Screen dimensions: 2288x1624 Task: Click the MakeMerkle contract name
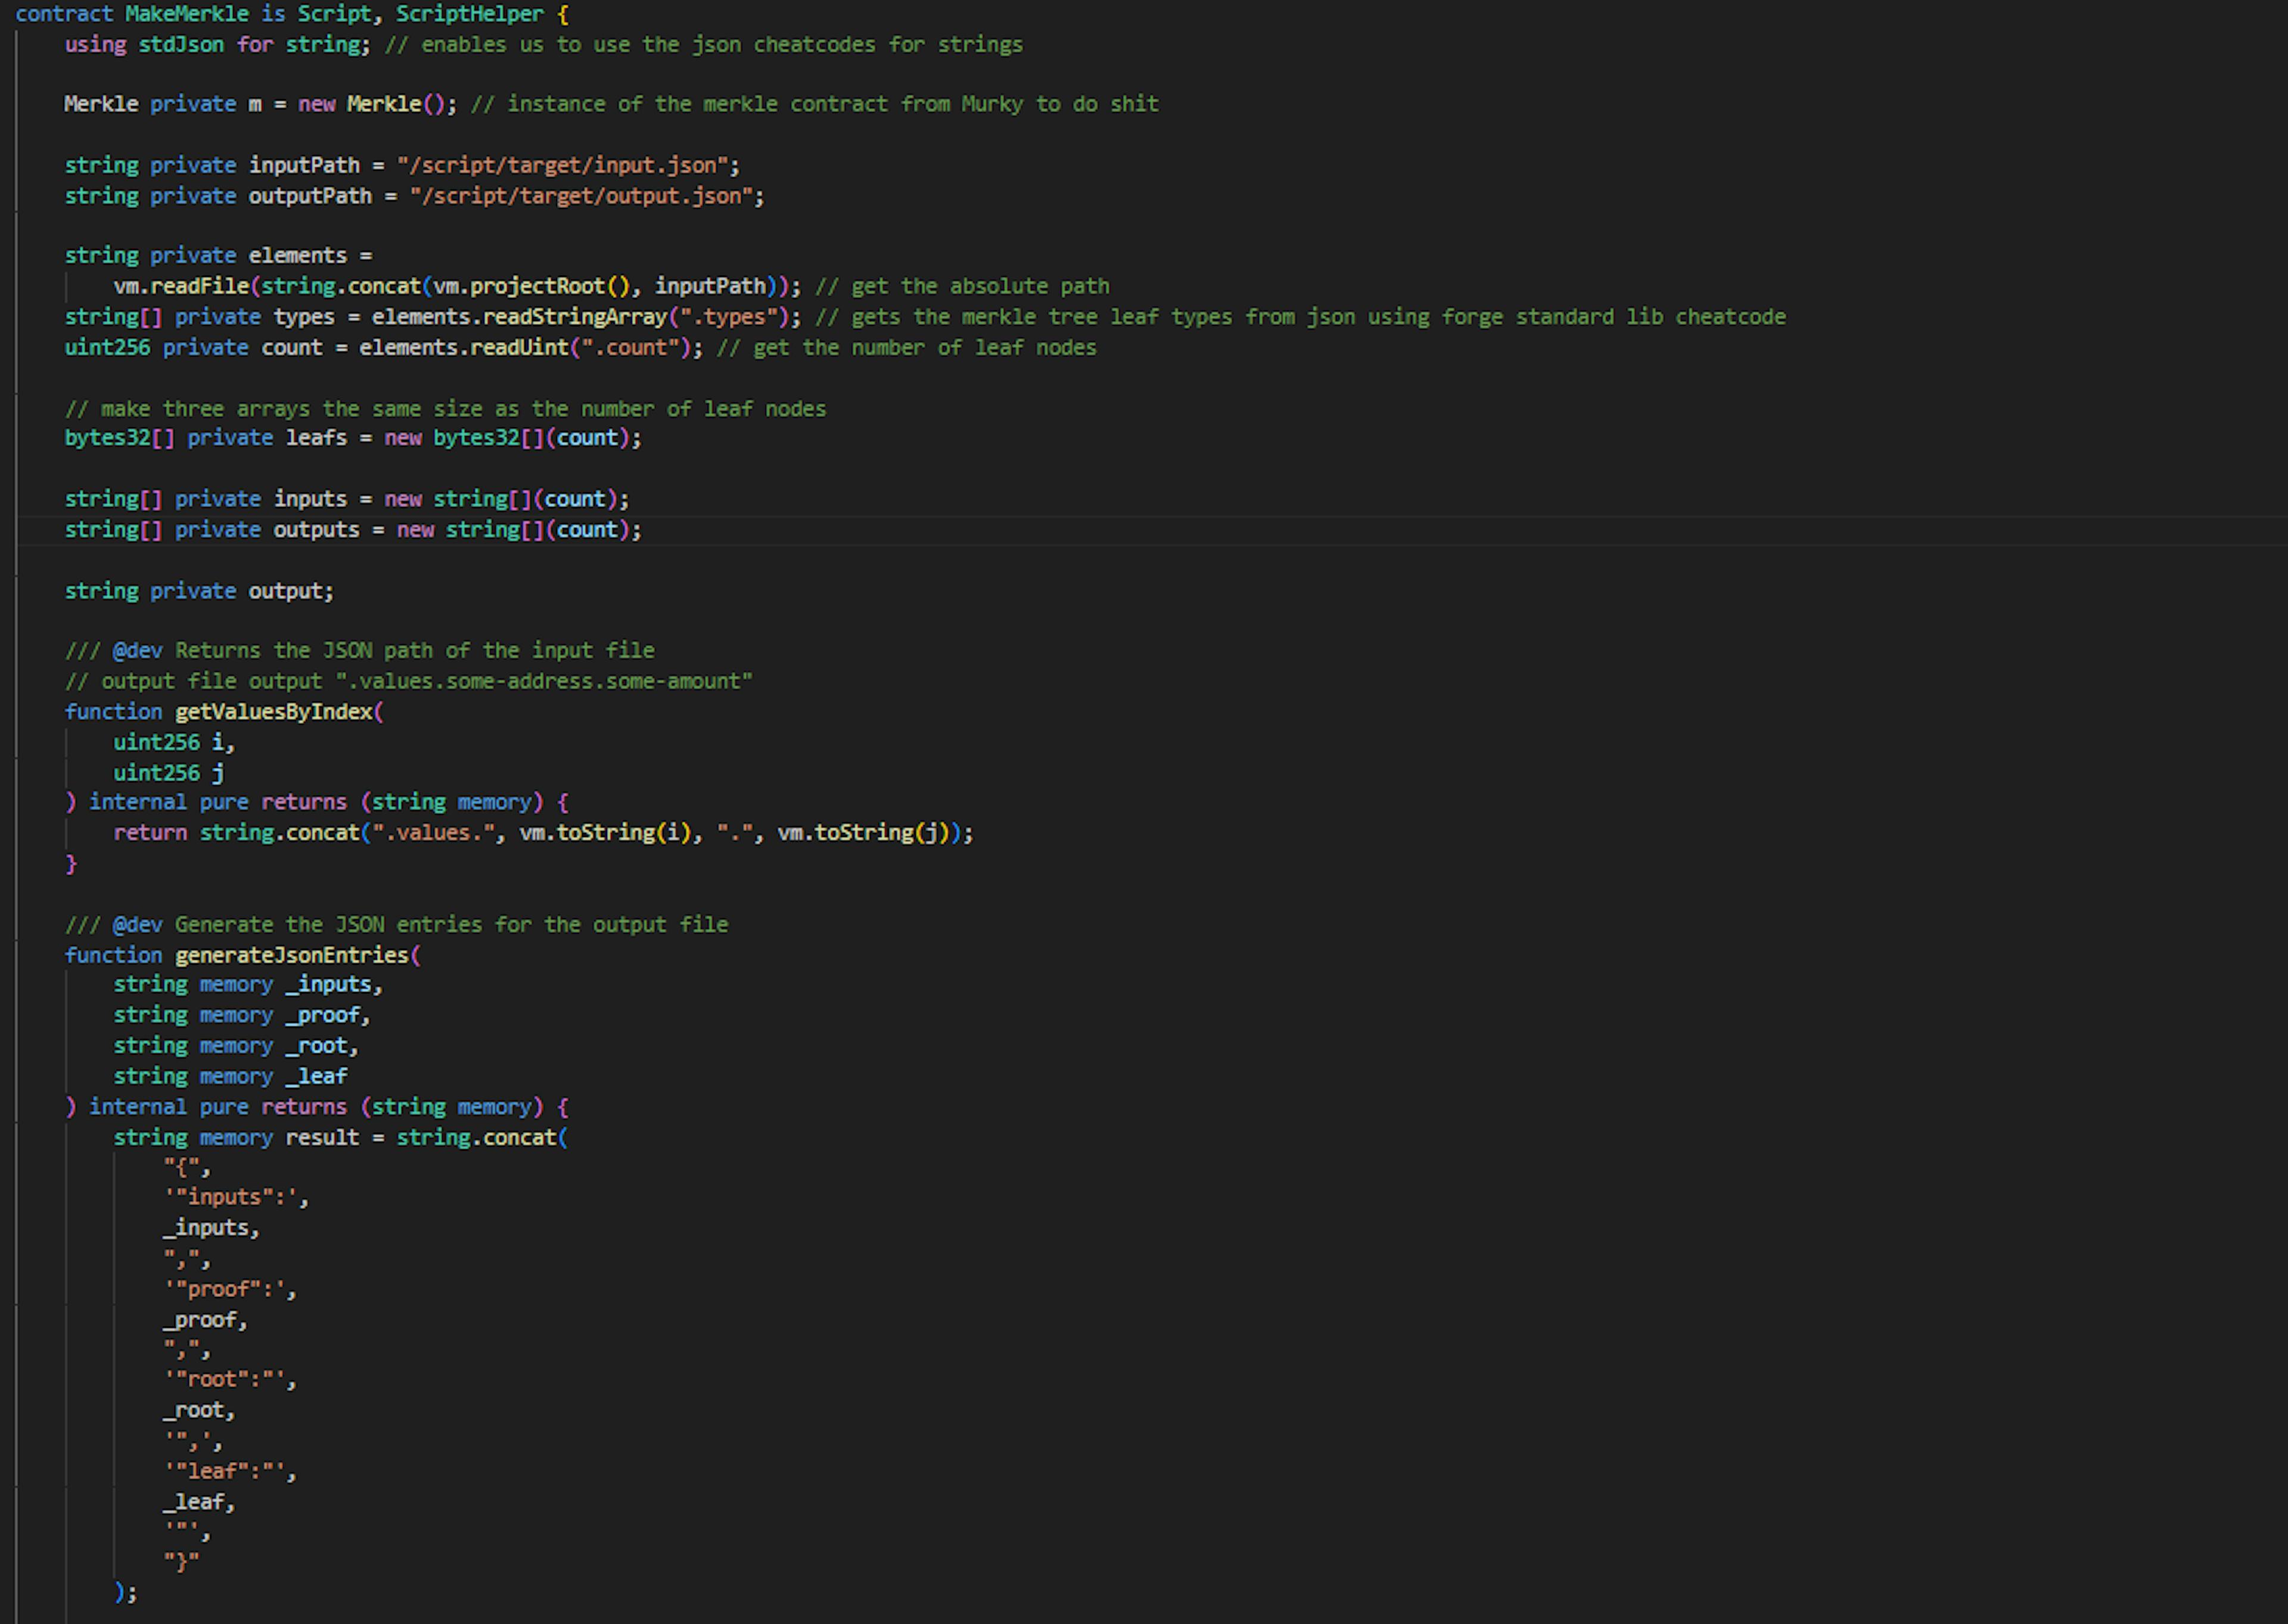(186, 14)
